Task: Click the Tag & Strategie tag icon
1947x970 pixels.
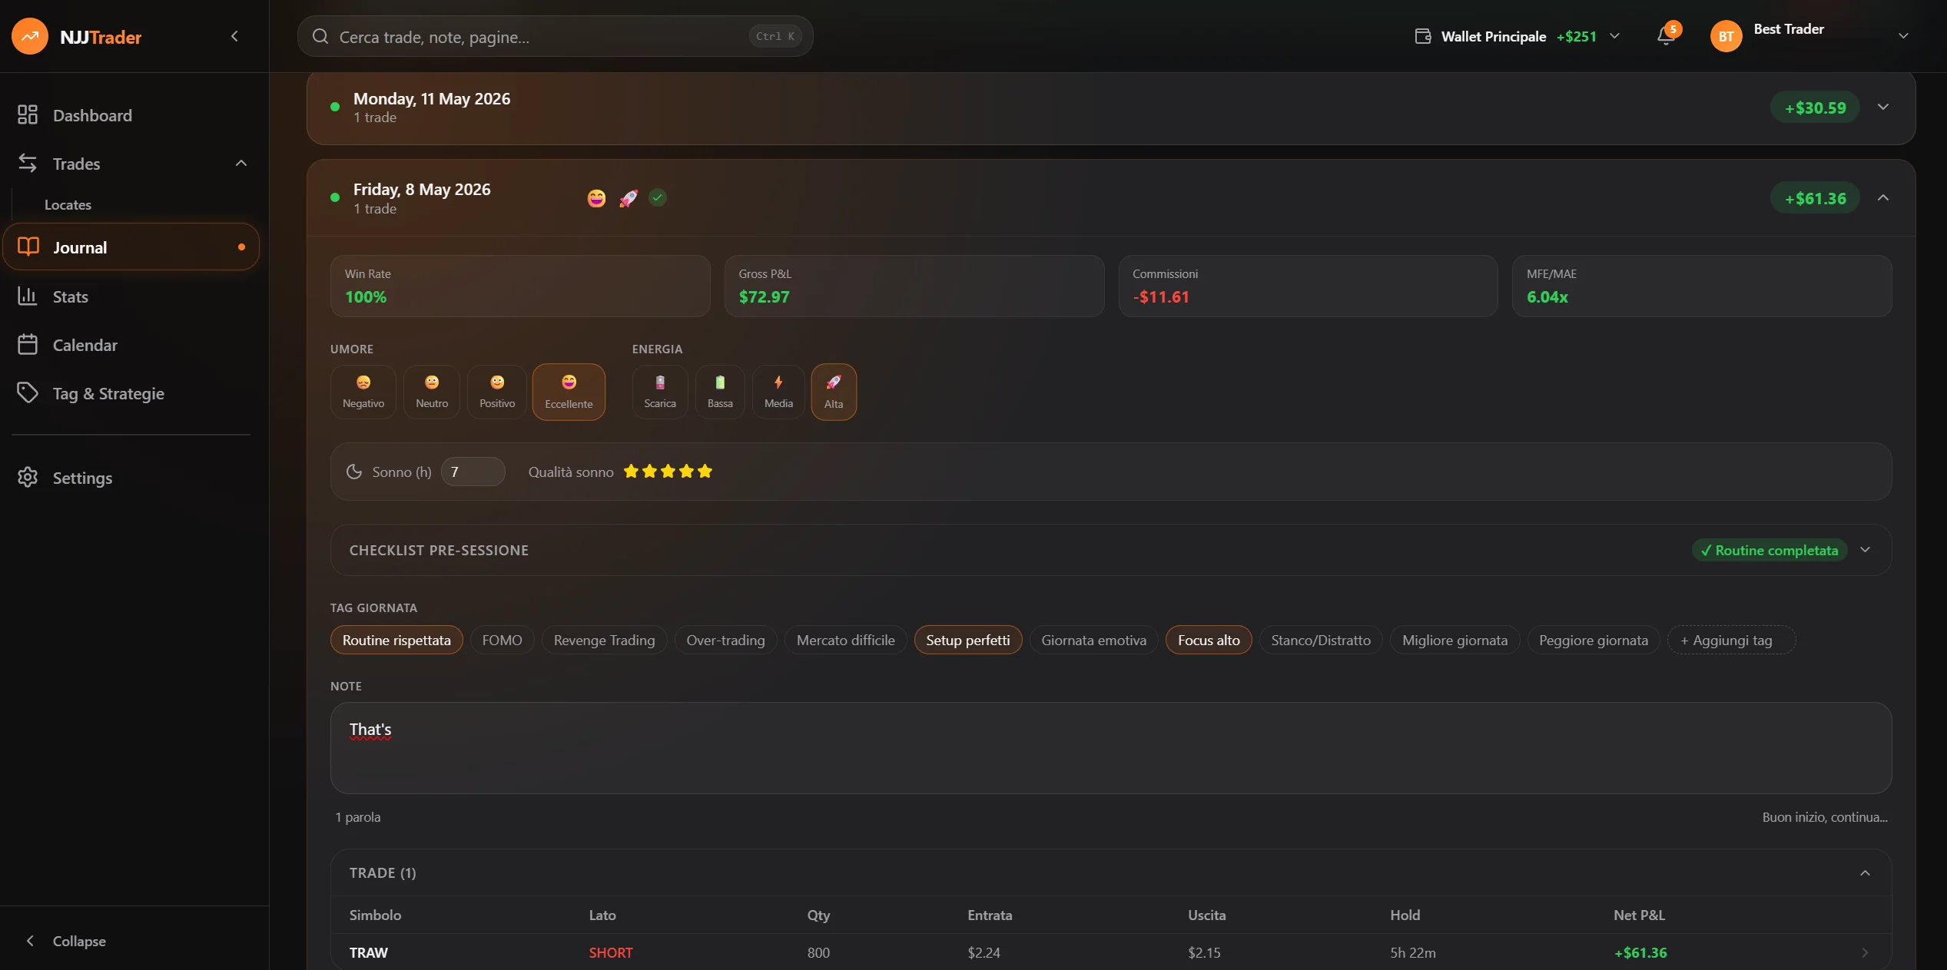Action: (x=28, y=393)
